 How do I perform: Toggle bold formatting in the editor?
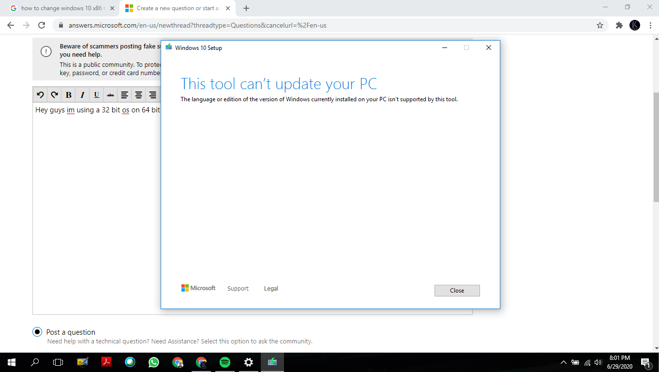coord(68,94)
